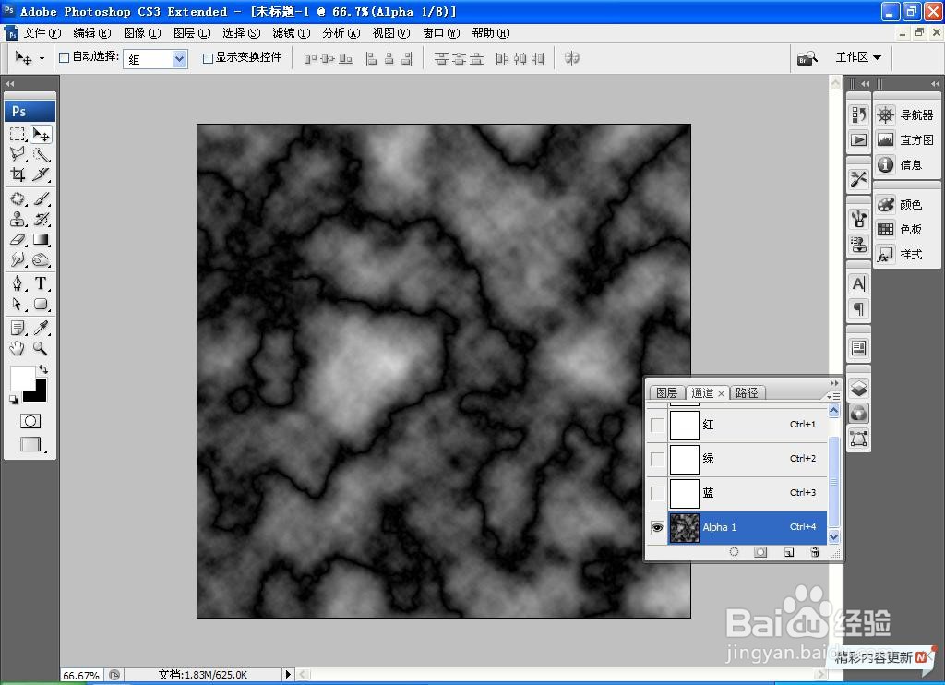Select the Brush tool
This screenshot has height=685, width=945.
(41, 198)
